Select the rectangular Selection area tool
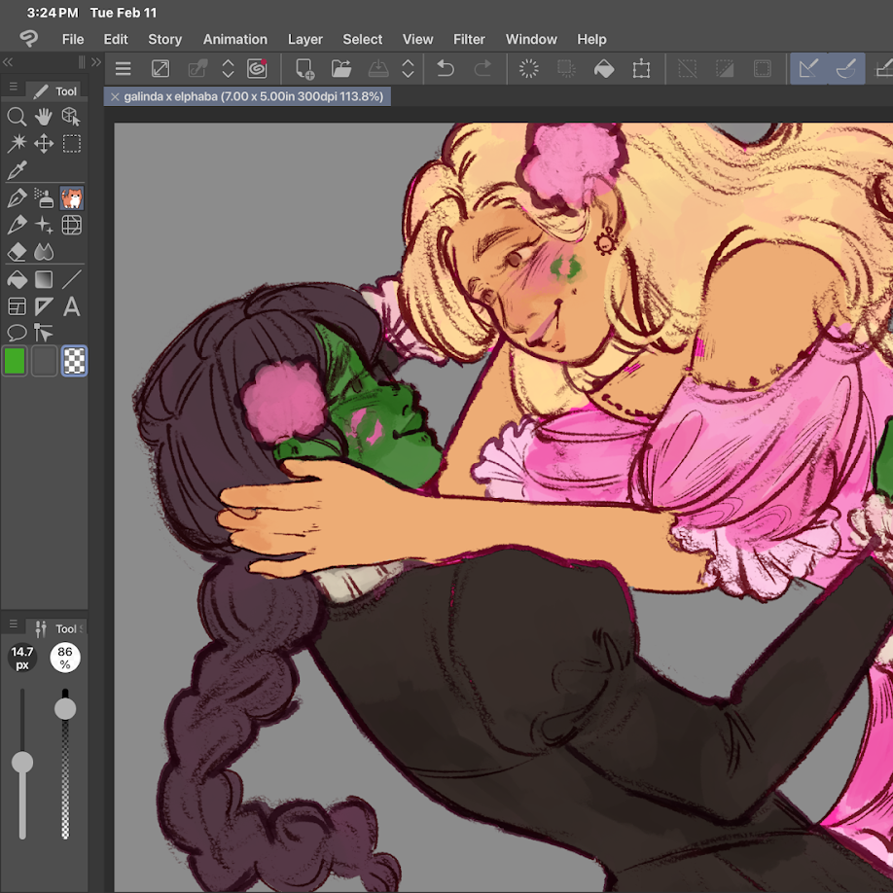The image size is (893, 893). 71,144
